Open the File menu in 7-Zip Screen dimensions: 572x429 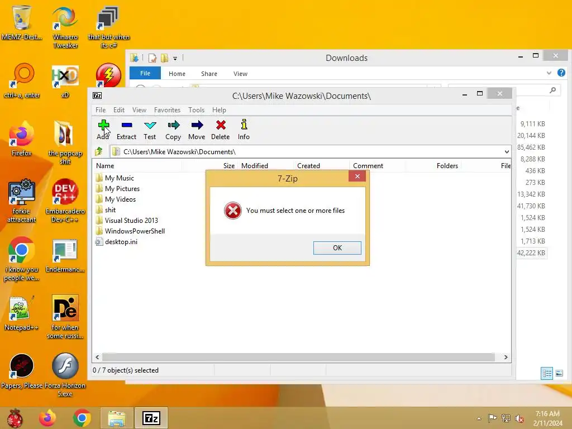101,110
